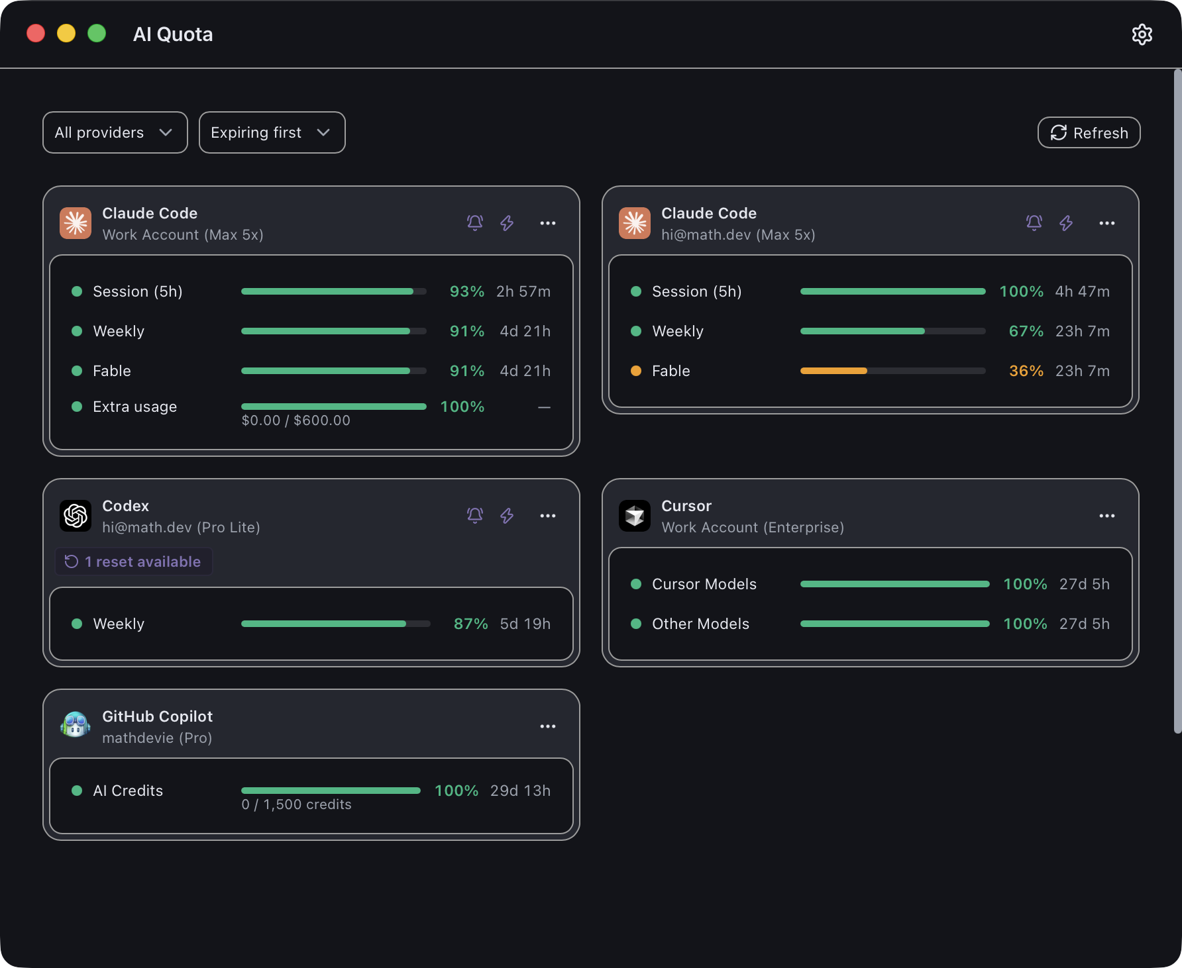The width and height of the screenshot is (1182, 968).
Task: Click the Extra usage progress bar
Action: point(334,407)
